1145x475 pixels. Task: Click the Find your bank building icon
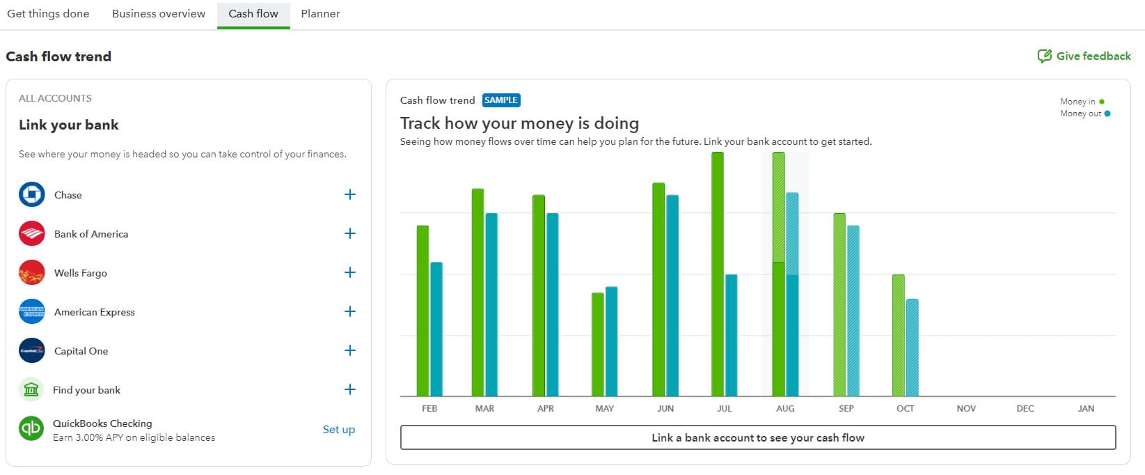[x=31, y=390]
